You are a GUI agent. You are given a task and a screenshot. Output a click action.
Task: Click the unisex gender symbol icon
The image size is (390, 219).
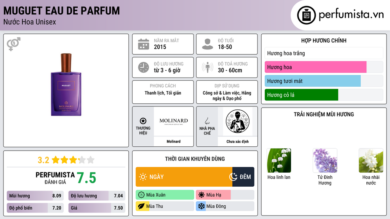pyautogui.click(x=13, y=44)
